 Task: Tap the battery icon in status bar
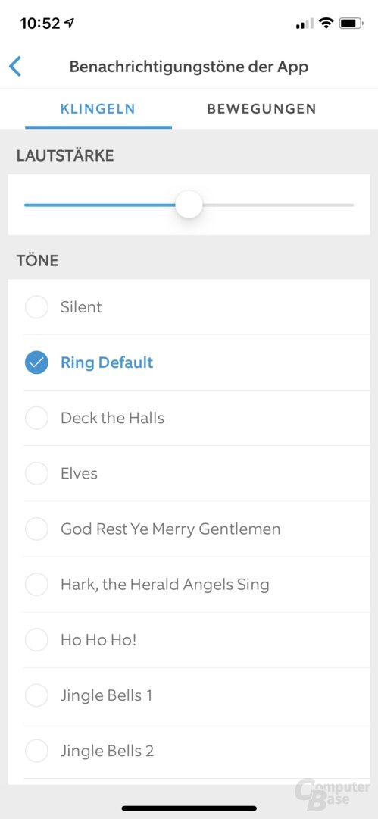click(x=351, y=23)
